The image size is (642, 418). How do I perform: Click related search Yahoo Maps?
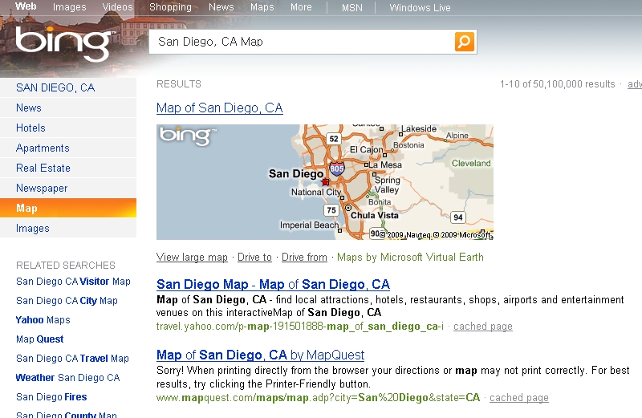(43, 320)
